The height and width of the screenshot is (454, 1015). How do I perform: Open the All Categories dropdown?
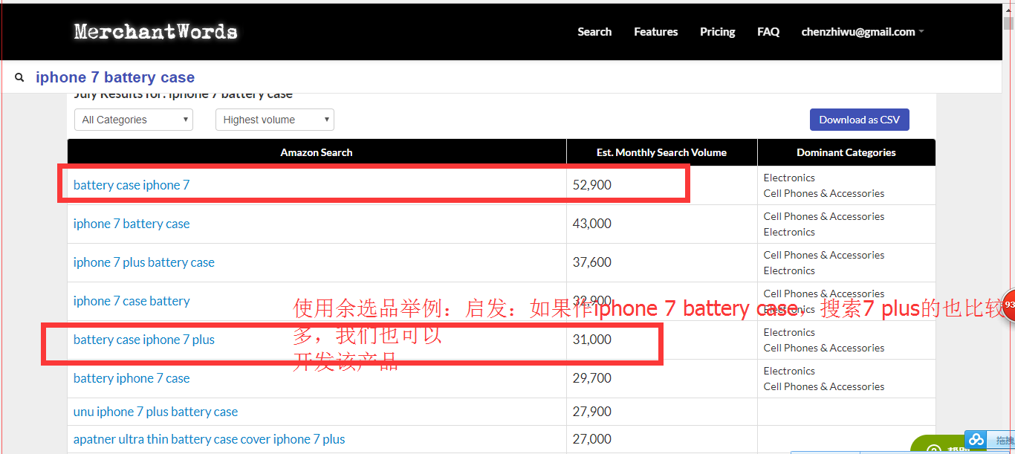coord(134,120)
